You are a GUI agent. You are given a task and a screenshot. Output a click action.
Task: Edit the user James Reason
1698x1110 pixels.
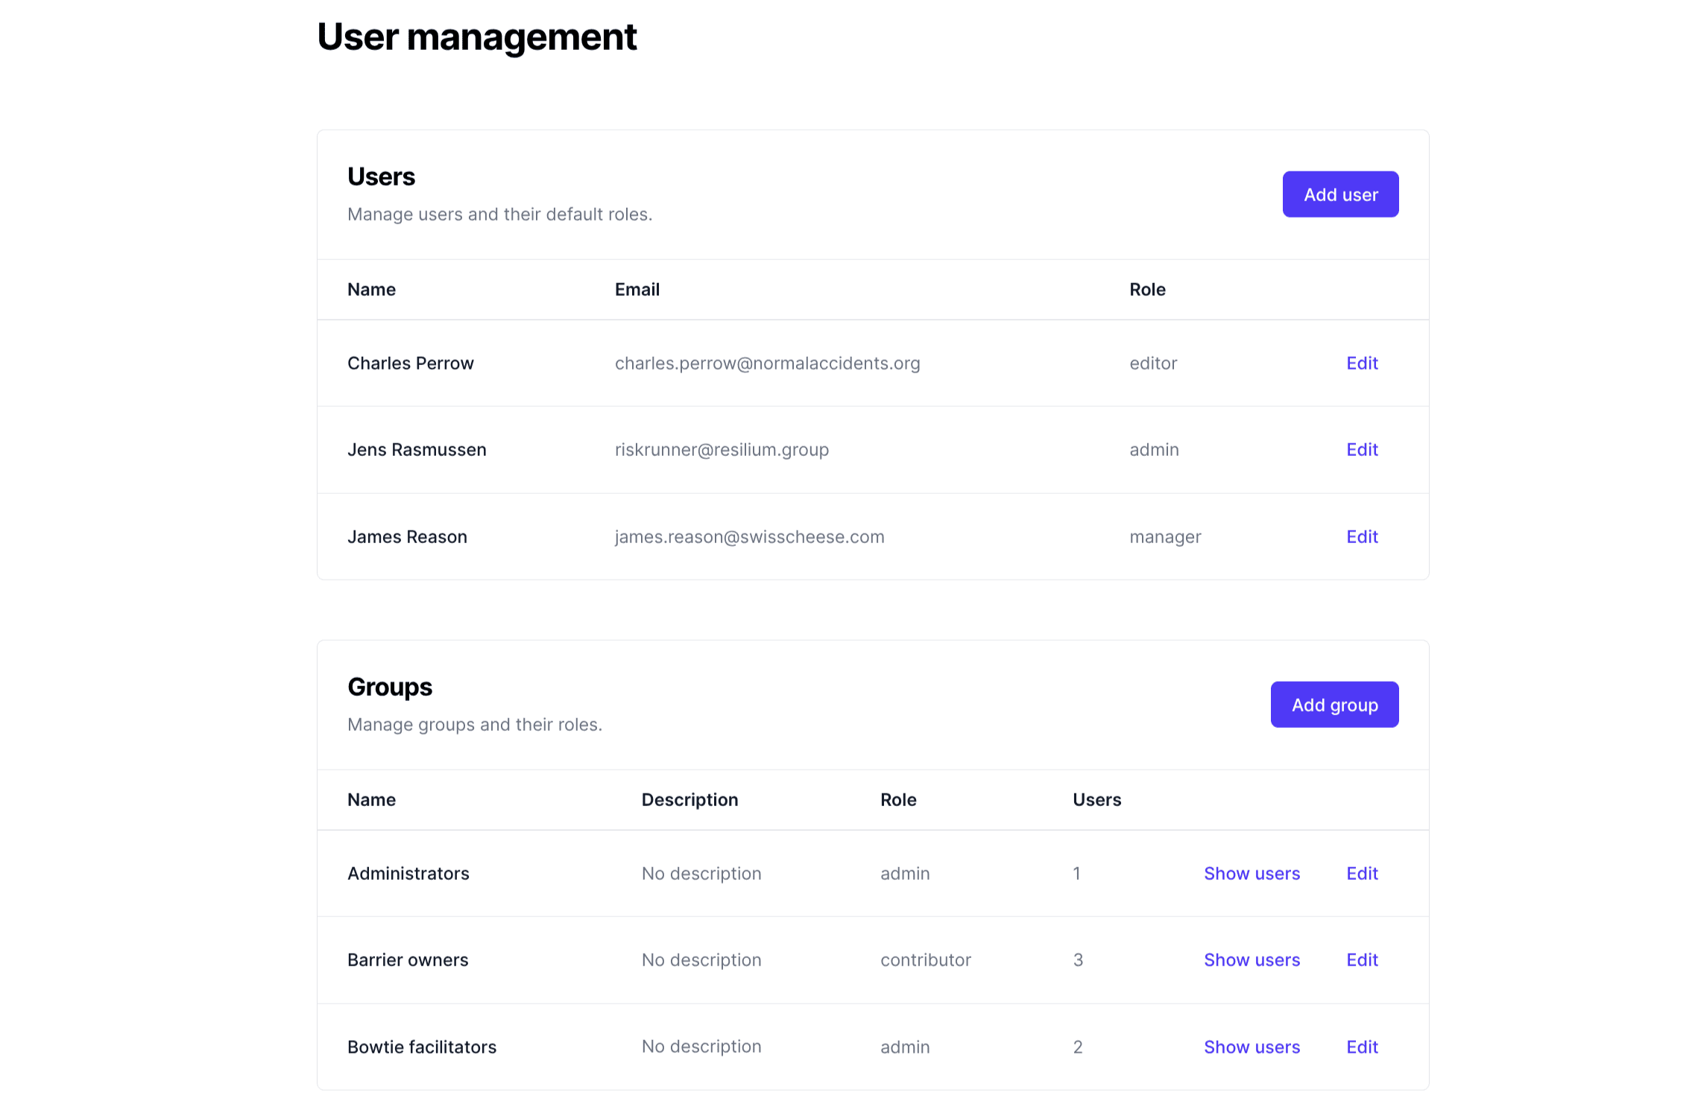click(x=1361, y=536)
